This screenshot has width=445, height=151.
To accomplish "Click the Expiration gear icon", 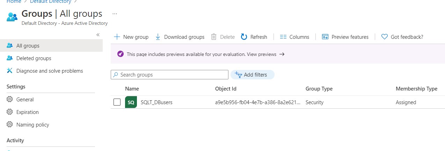I will coord(10,112).
